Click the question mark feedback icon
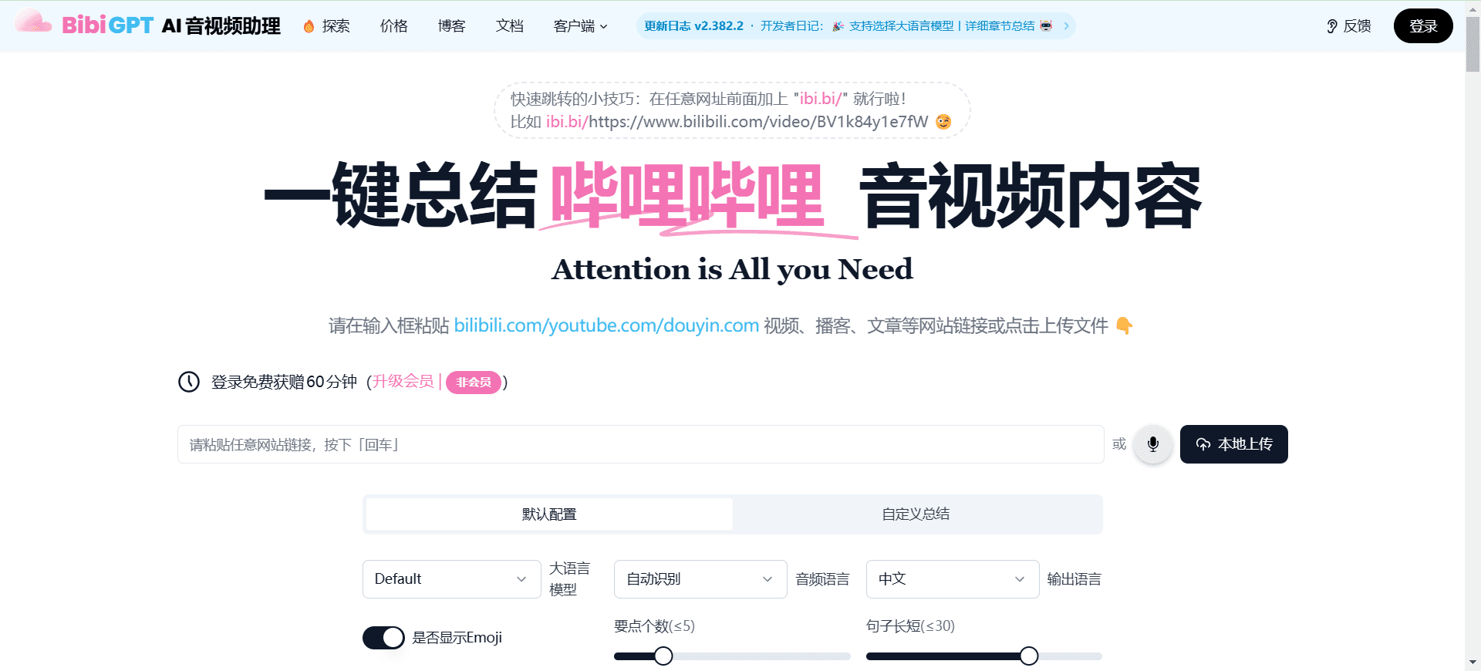Screen dimensions: 1481x671 1331,26
